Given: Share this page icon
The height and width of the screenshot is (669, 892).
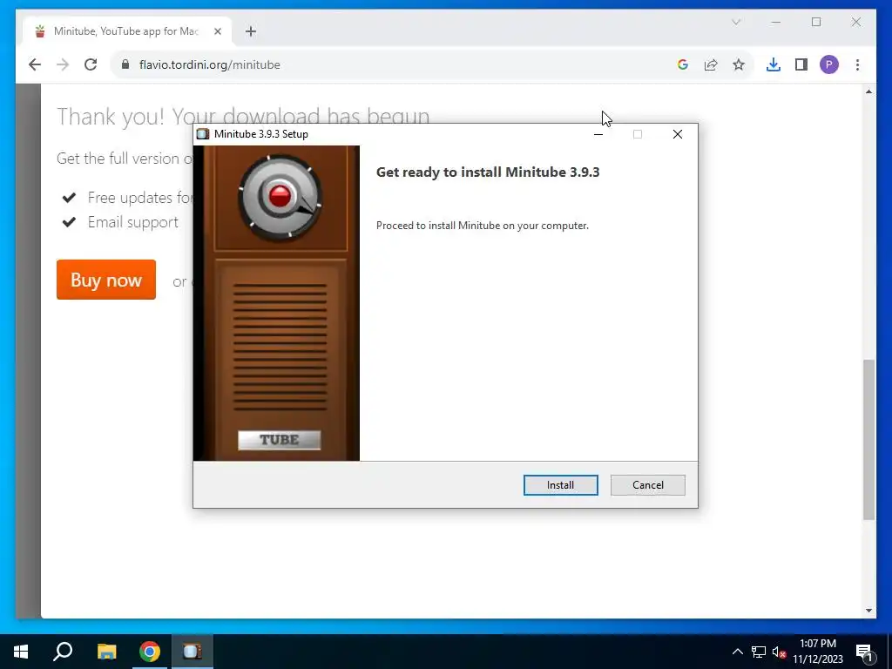Looking at the screenshot, I should 711,64.
